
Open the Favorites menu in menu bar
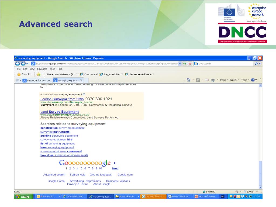pyautogui.click(x=42, y=69)
